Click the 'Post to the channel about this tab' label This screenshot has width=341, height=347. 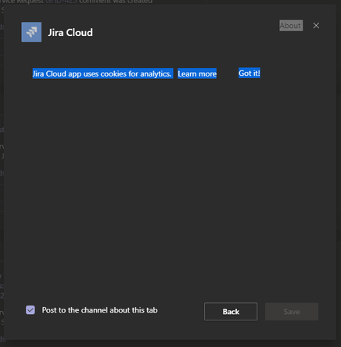99,310
